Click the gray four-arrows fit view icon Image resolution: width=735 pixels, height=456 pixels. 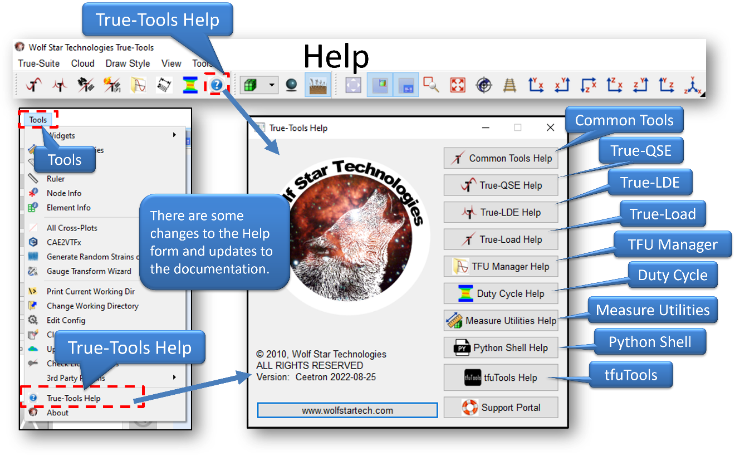[354, 85]
